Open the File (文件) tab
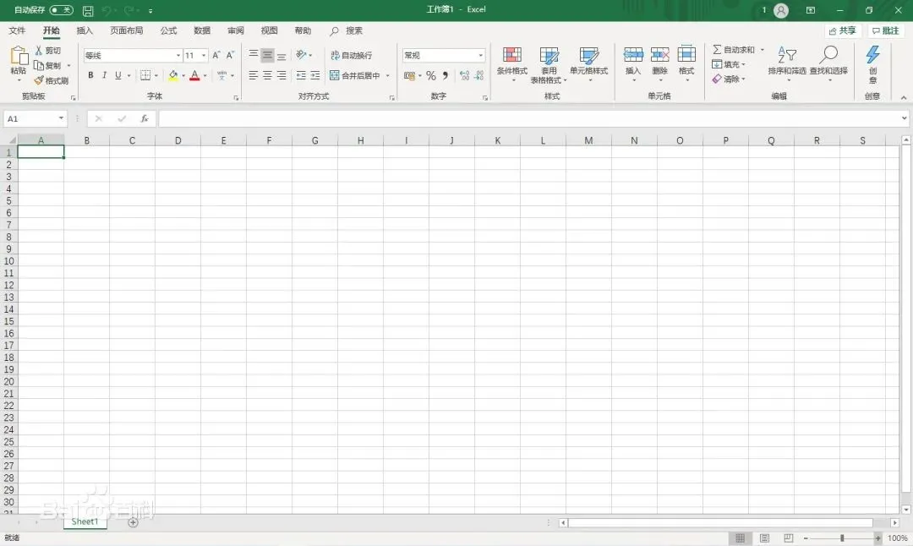Image resolution: width=913 pixels, height=546 pixels. pyautogui.click(x=17, y=30)
